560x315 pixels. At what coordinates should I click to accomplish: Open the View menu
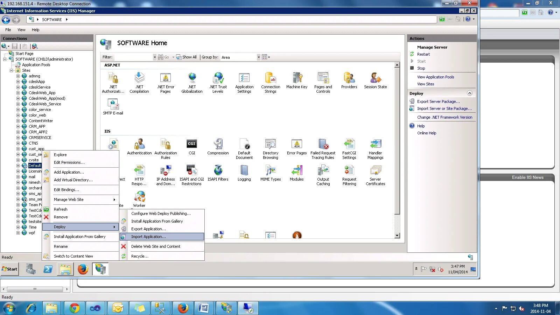click(x=21, y=30)
